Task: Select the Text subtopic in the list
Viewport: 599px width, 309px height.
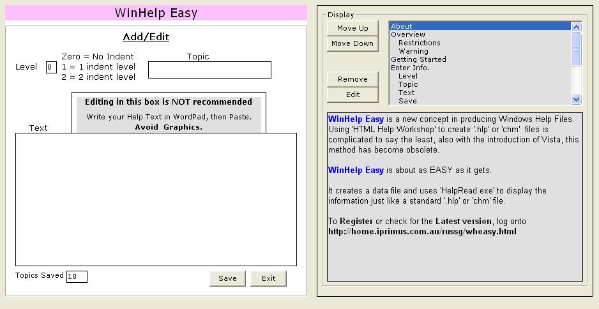Action: 480,93
